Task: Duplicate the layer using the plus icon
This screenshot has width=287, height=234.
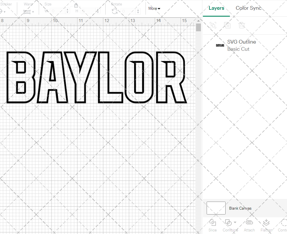Action: (228, 25)
